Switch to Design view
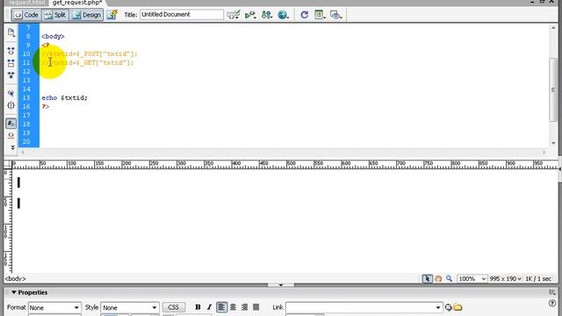The width and height of the screenshot is (562, 316). click(x=86, y=15)
